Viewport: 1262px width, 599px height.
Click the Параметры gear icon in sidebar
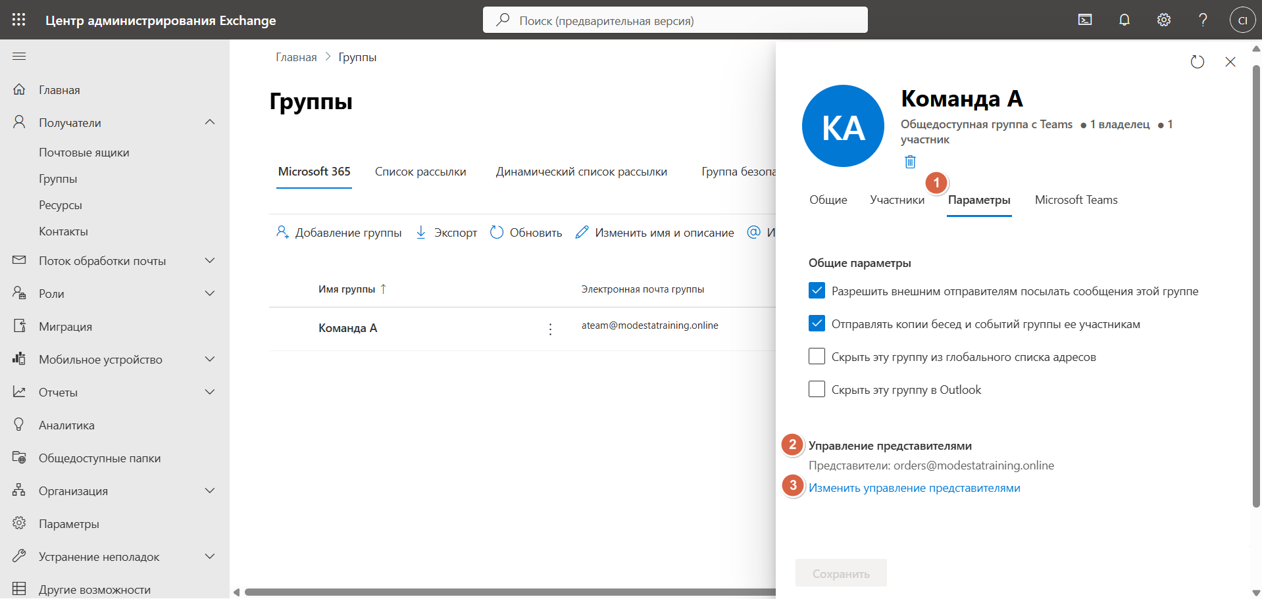tap(19, 523)
